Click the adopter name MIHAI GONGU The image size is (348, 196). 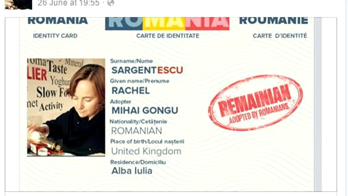pos(145,111)
